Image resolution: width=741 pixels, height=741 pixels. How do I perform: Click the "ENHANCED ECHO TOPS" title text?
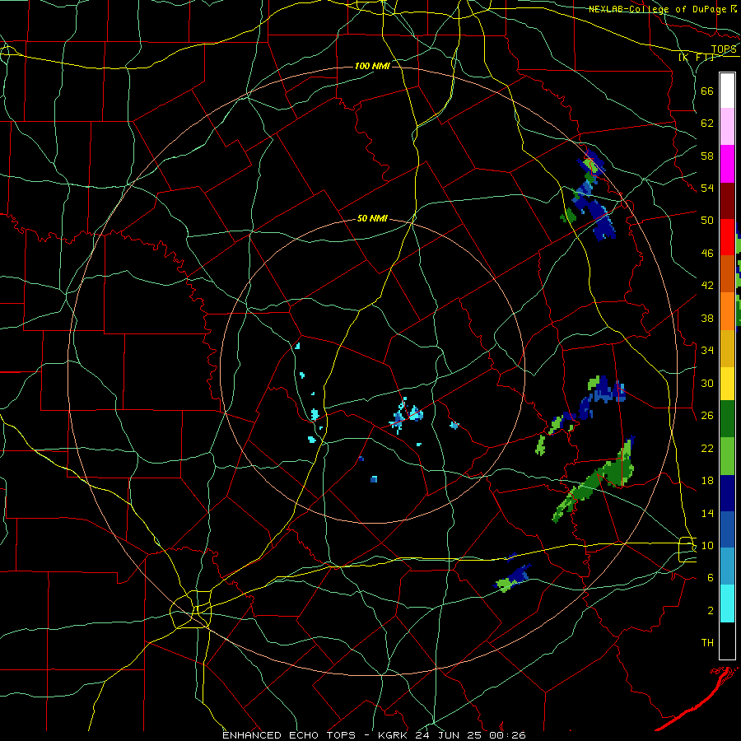pyautogui.click(x=289, y=735)
